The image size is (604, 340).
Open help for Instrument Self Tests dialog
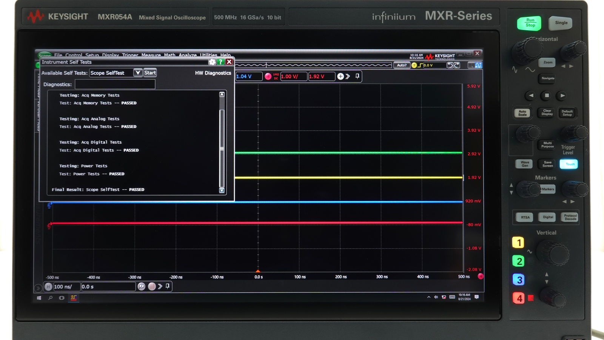220,62
